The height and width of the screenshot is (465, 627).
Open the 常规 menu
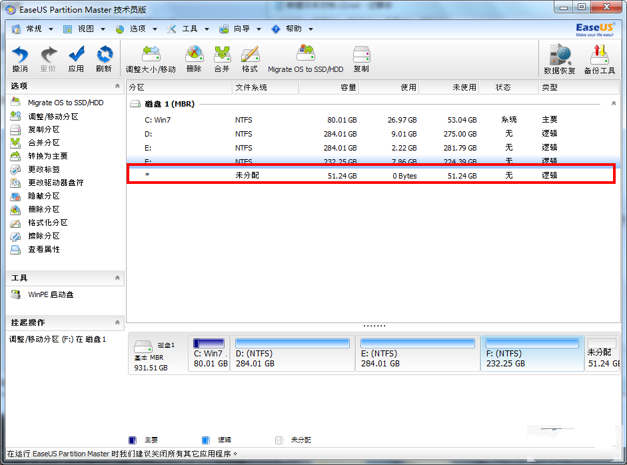pos(33,29)
